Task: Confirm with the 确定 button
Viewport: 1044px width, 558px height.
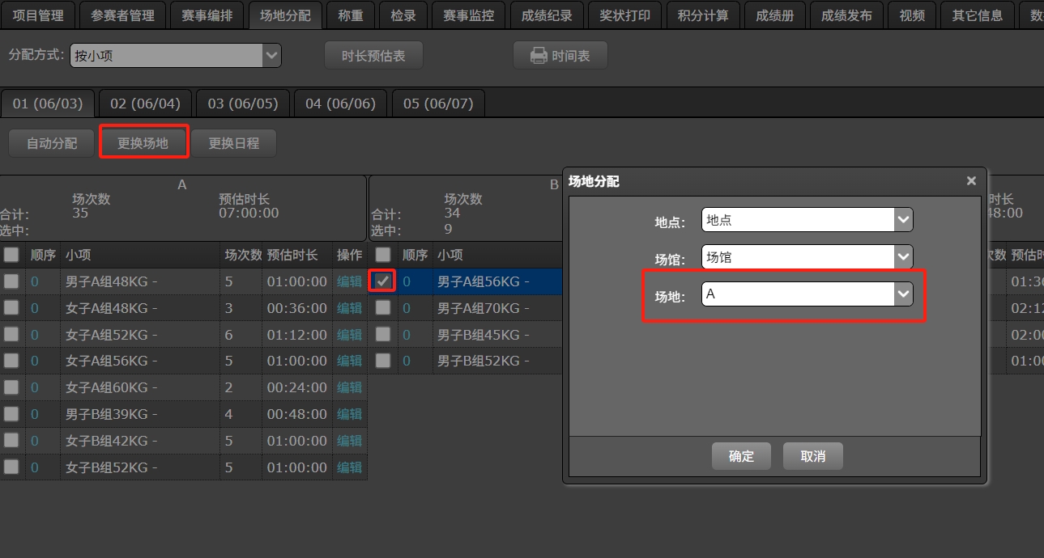Action: click(x=739, y=455)
